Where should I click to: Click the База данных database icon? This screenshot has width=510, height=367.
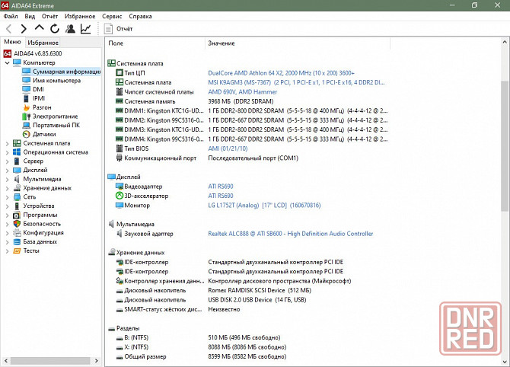(17, 241)
